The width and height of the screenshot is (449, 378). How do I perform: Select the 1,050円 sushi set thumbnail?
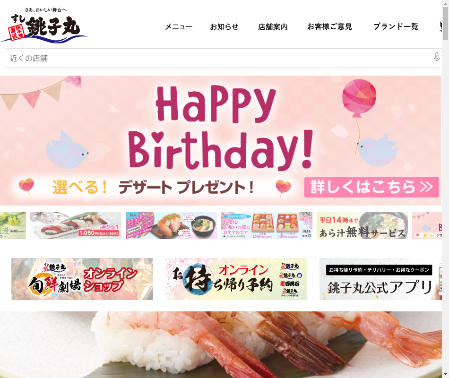tap(76, 226)
